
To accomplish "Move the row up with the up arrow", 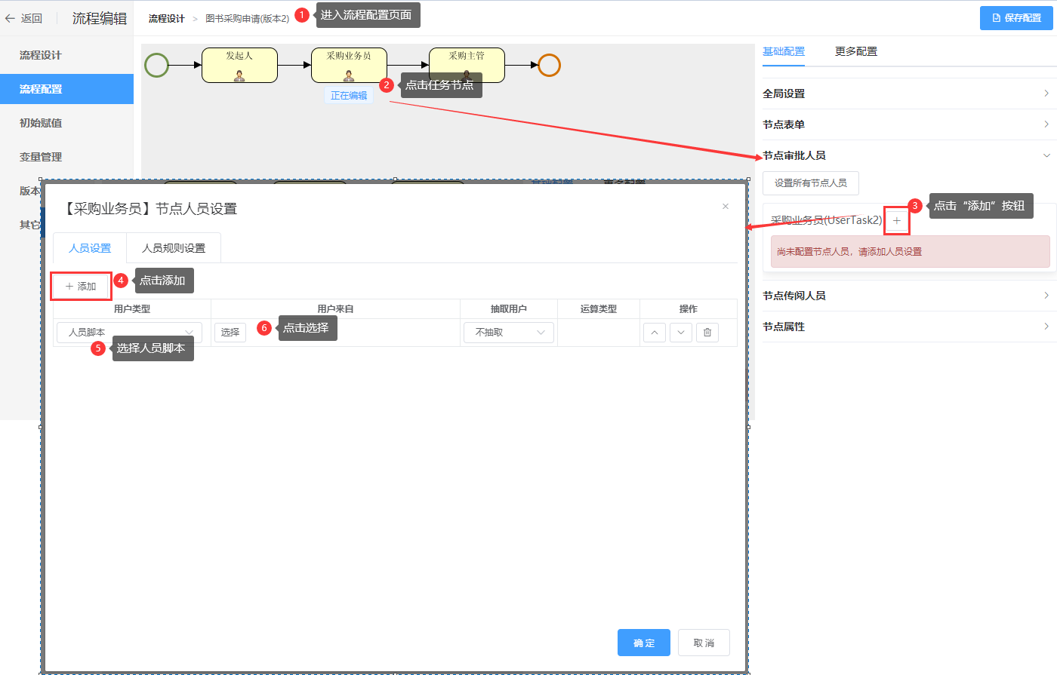I will (x=655, y=333).
